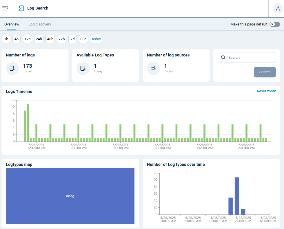Collapse the navigation sidebar
Viewport: 284px width, 229px height.
[5, 8]
